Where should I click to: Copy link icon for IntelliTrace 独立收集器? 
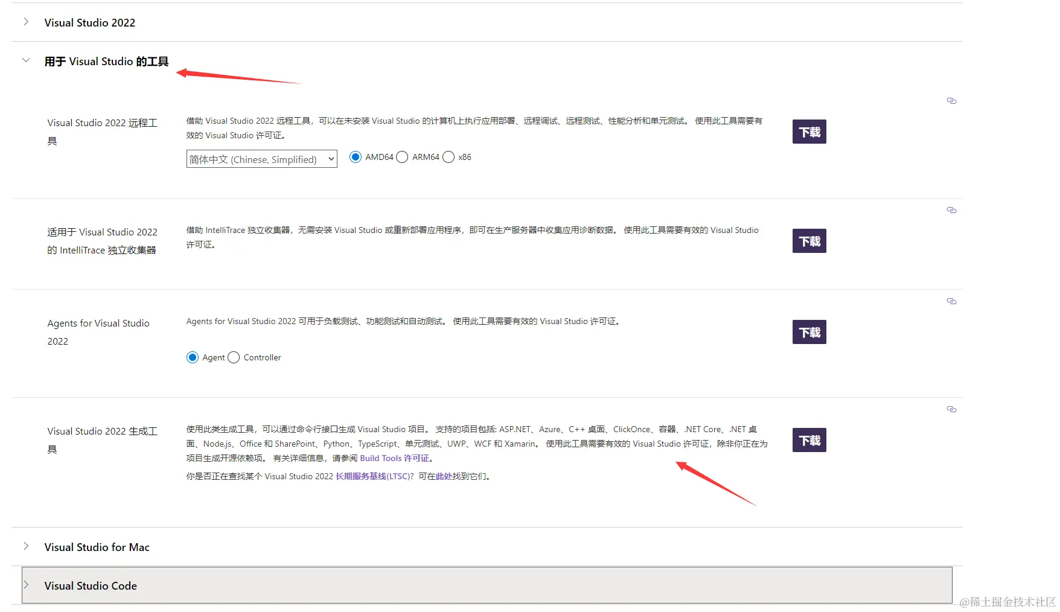(x=951, y=210)
